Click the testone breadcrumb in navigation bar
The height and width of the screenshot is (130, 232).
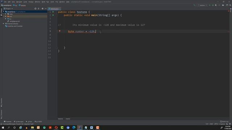[x=22, y=5]
